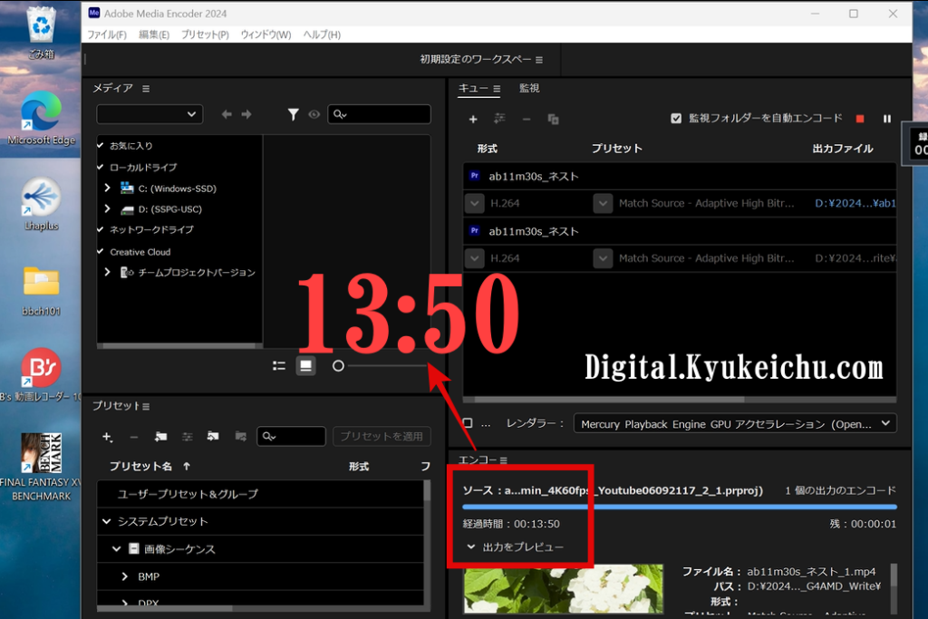928x619 pixels.
Task: Collapse the ネットワークドライブ section
Action: click(x=101, y=229)
